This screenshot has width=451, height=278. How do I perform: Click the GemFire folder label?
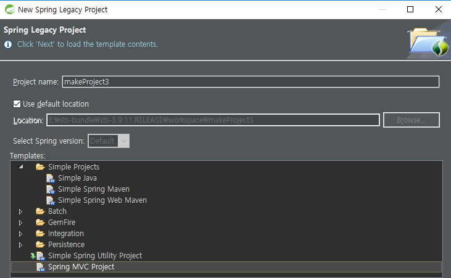(x=62, y=223)
